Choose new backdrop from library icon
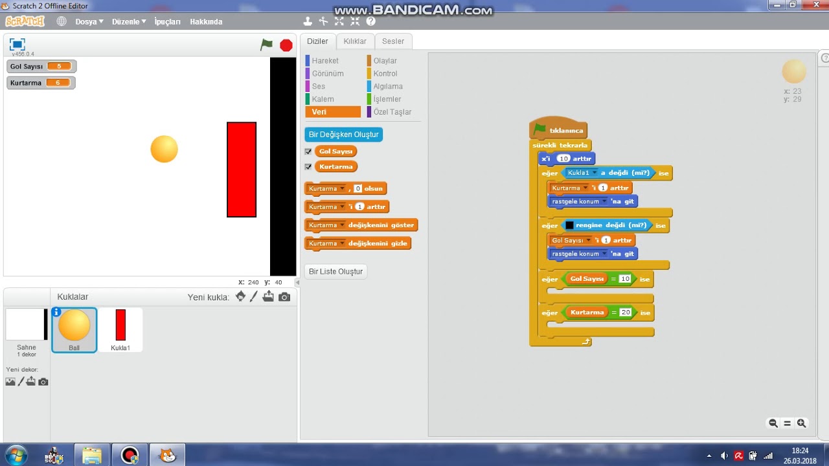 coord(10,382)
